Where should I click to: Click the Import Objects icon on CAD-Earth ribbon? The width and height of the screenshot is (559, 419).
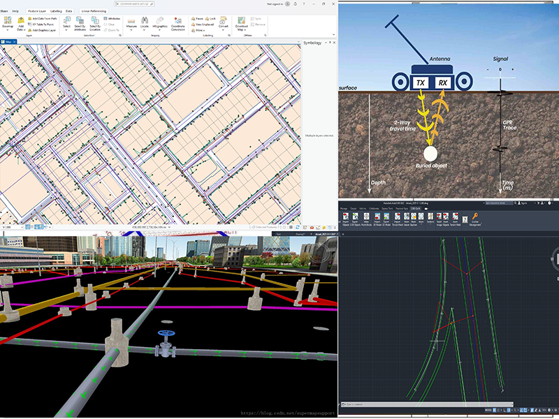[x=347, y=218]
